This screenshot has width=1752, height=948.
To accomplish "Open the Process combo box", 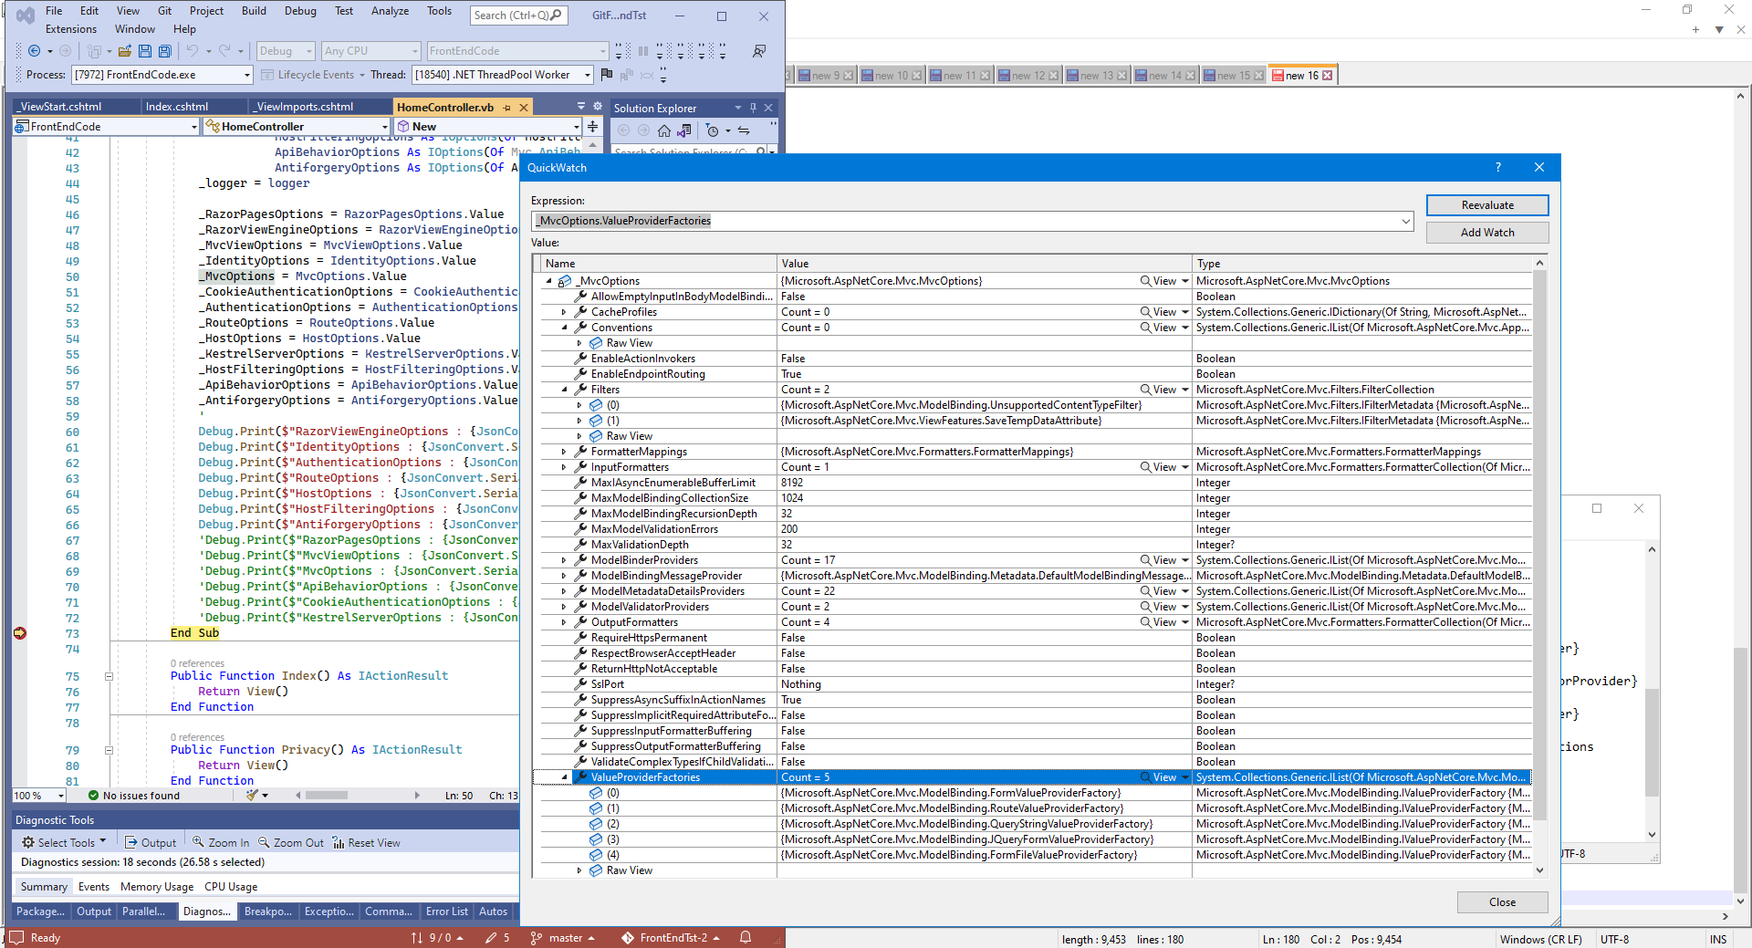I will tap(162, 75).
